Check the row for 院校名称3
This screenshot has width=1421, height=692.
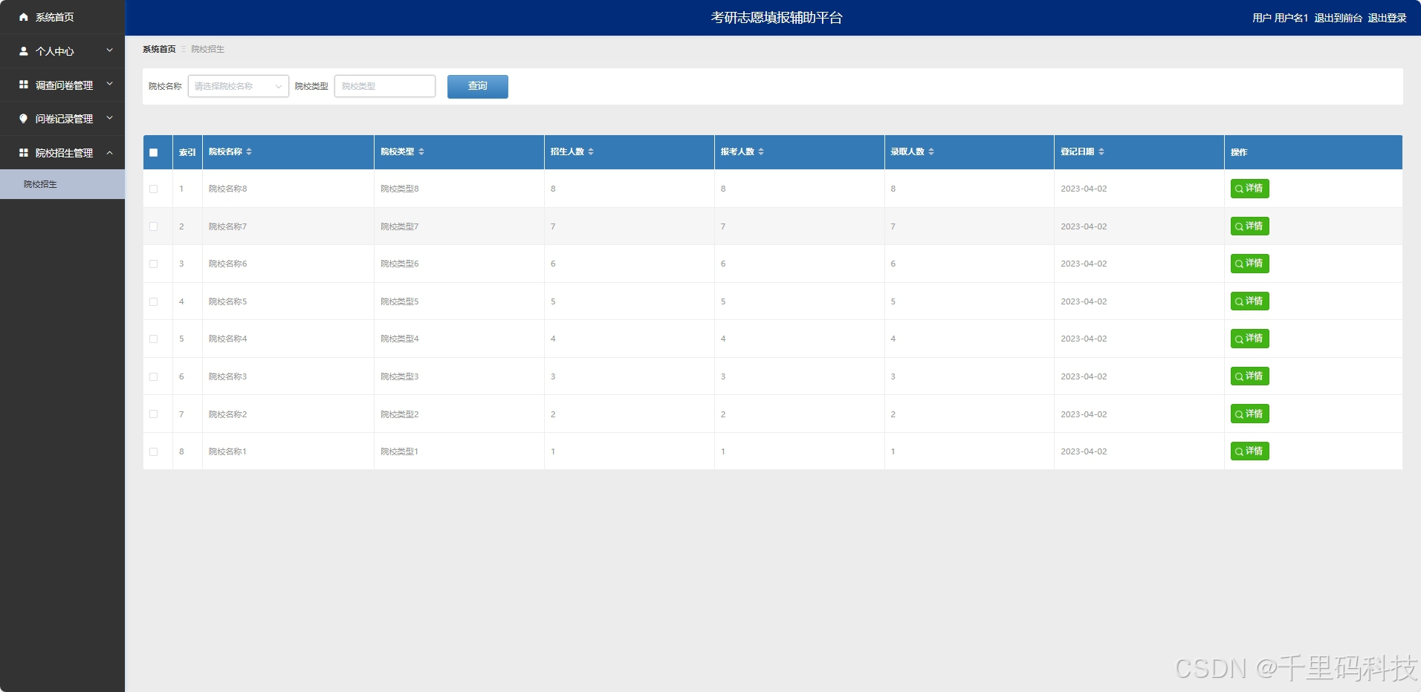click(154, 376)
